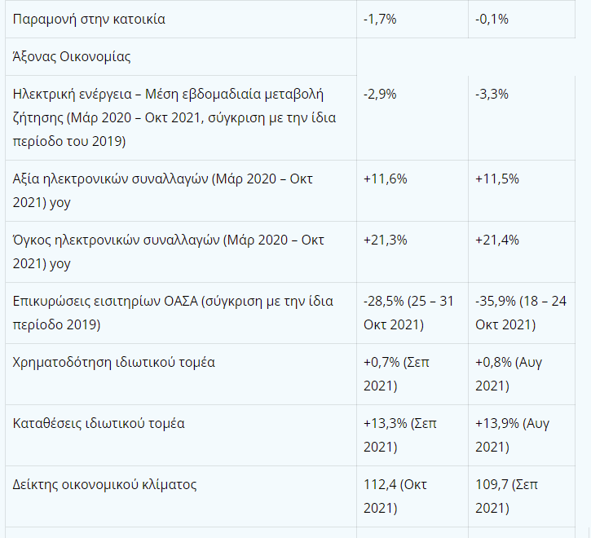Select the -2,9% electricity demand value
The width and height of the screenshot is (591, 538).
pyautogui.click(x=380, y=94)
